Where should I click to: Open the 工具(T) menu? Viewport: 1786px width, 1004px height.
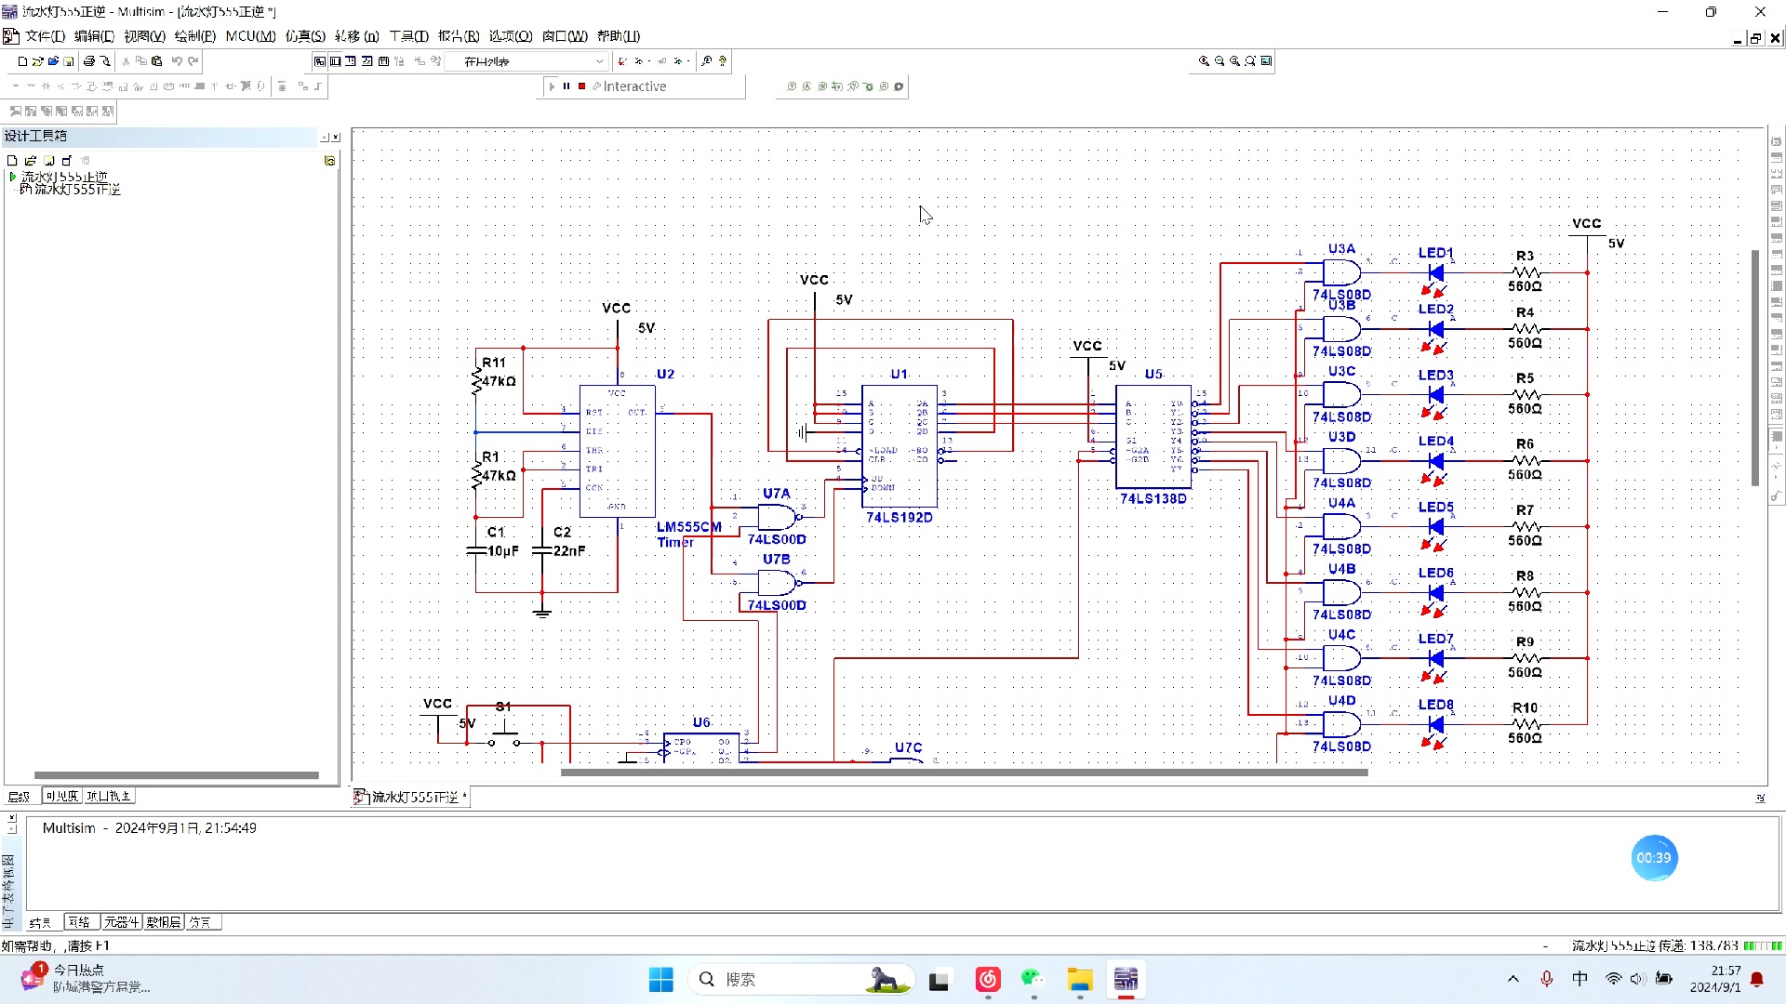[408, 36]
